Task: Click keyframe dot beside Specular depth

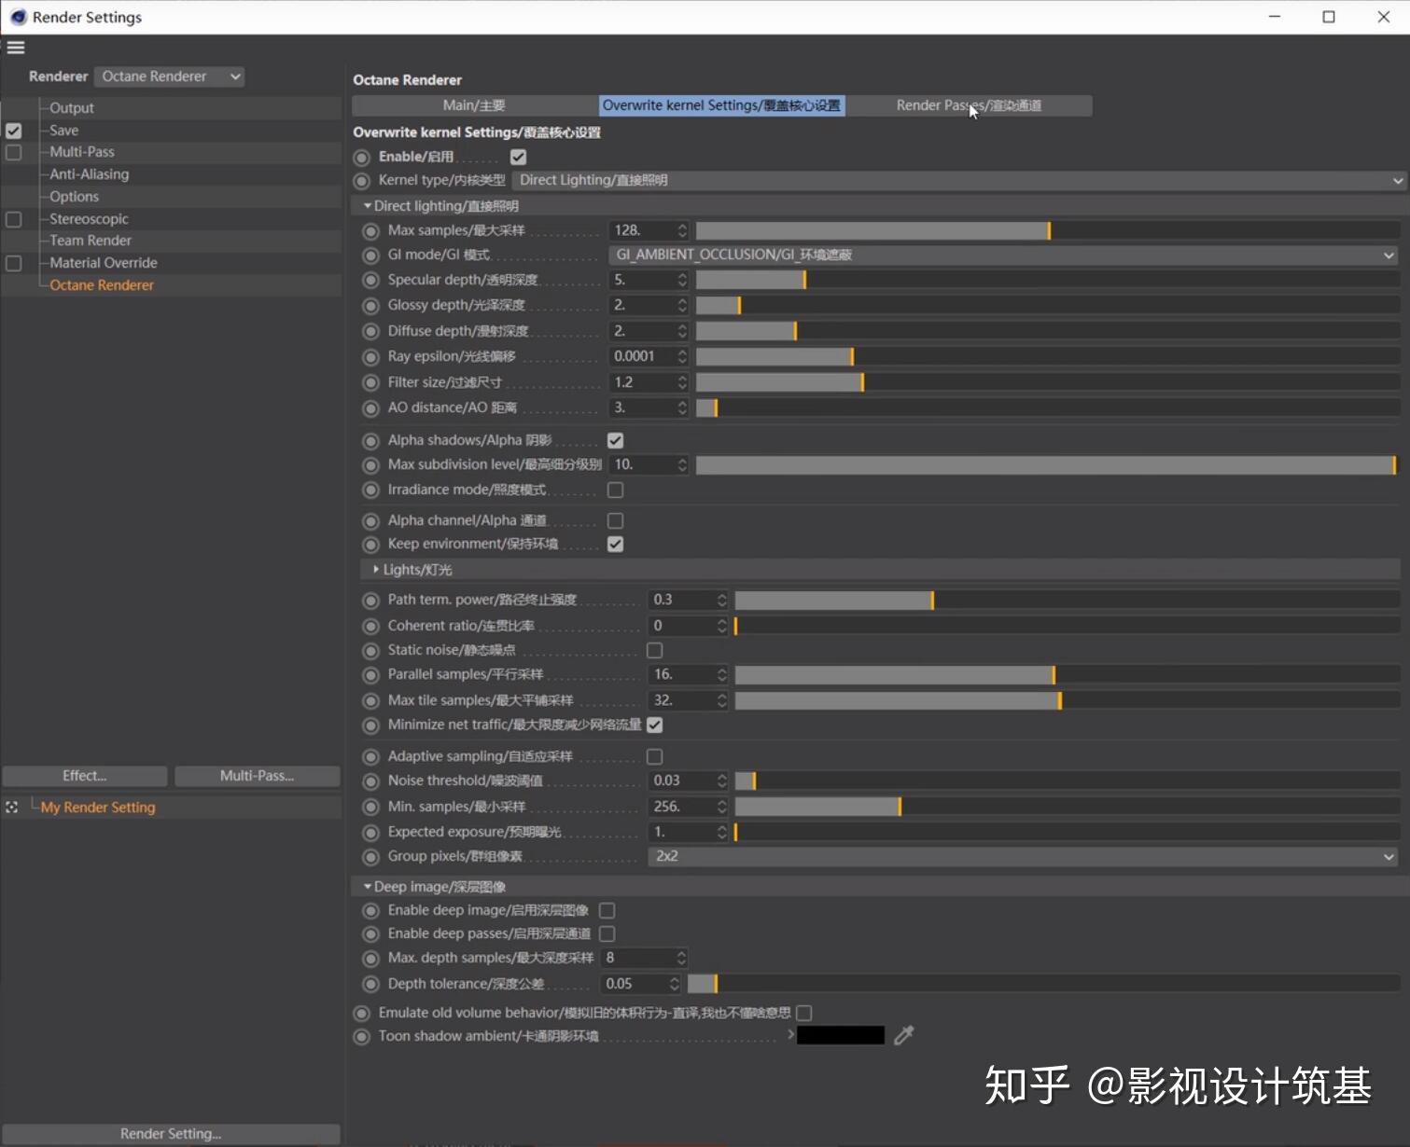Action: point(370,281)
